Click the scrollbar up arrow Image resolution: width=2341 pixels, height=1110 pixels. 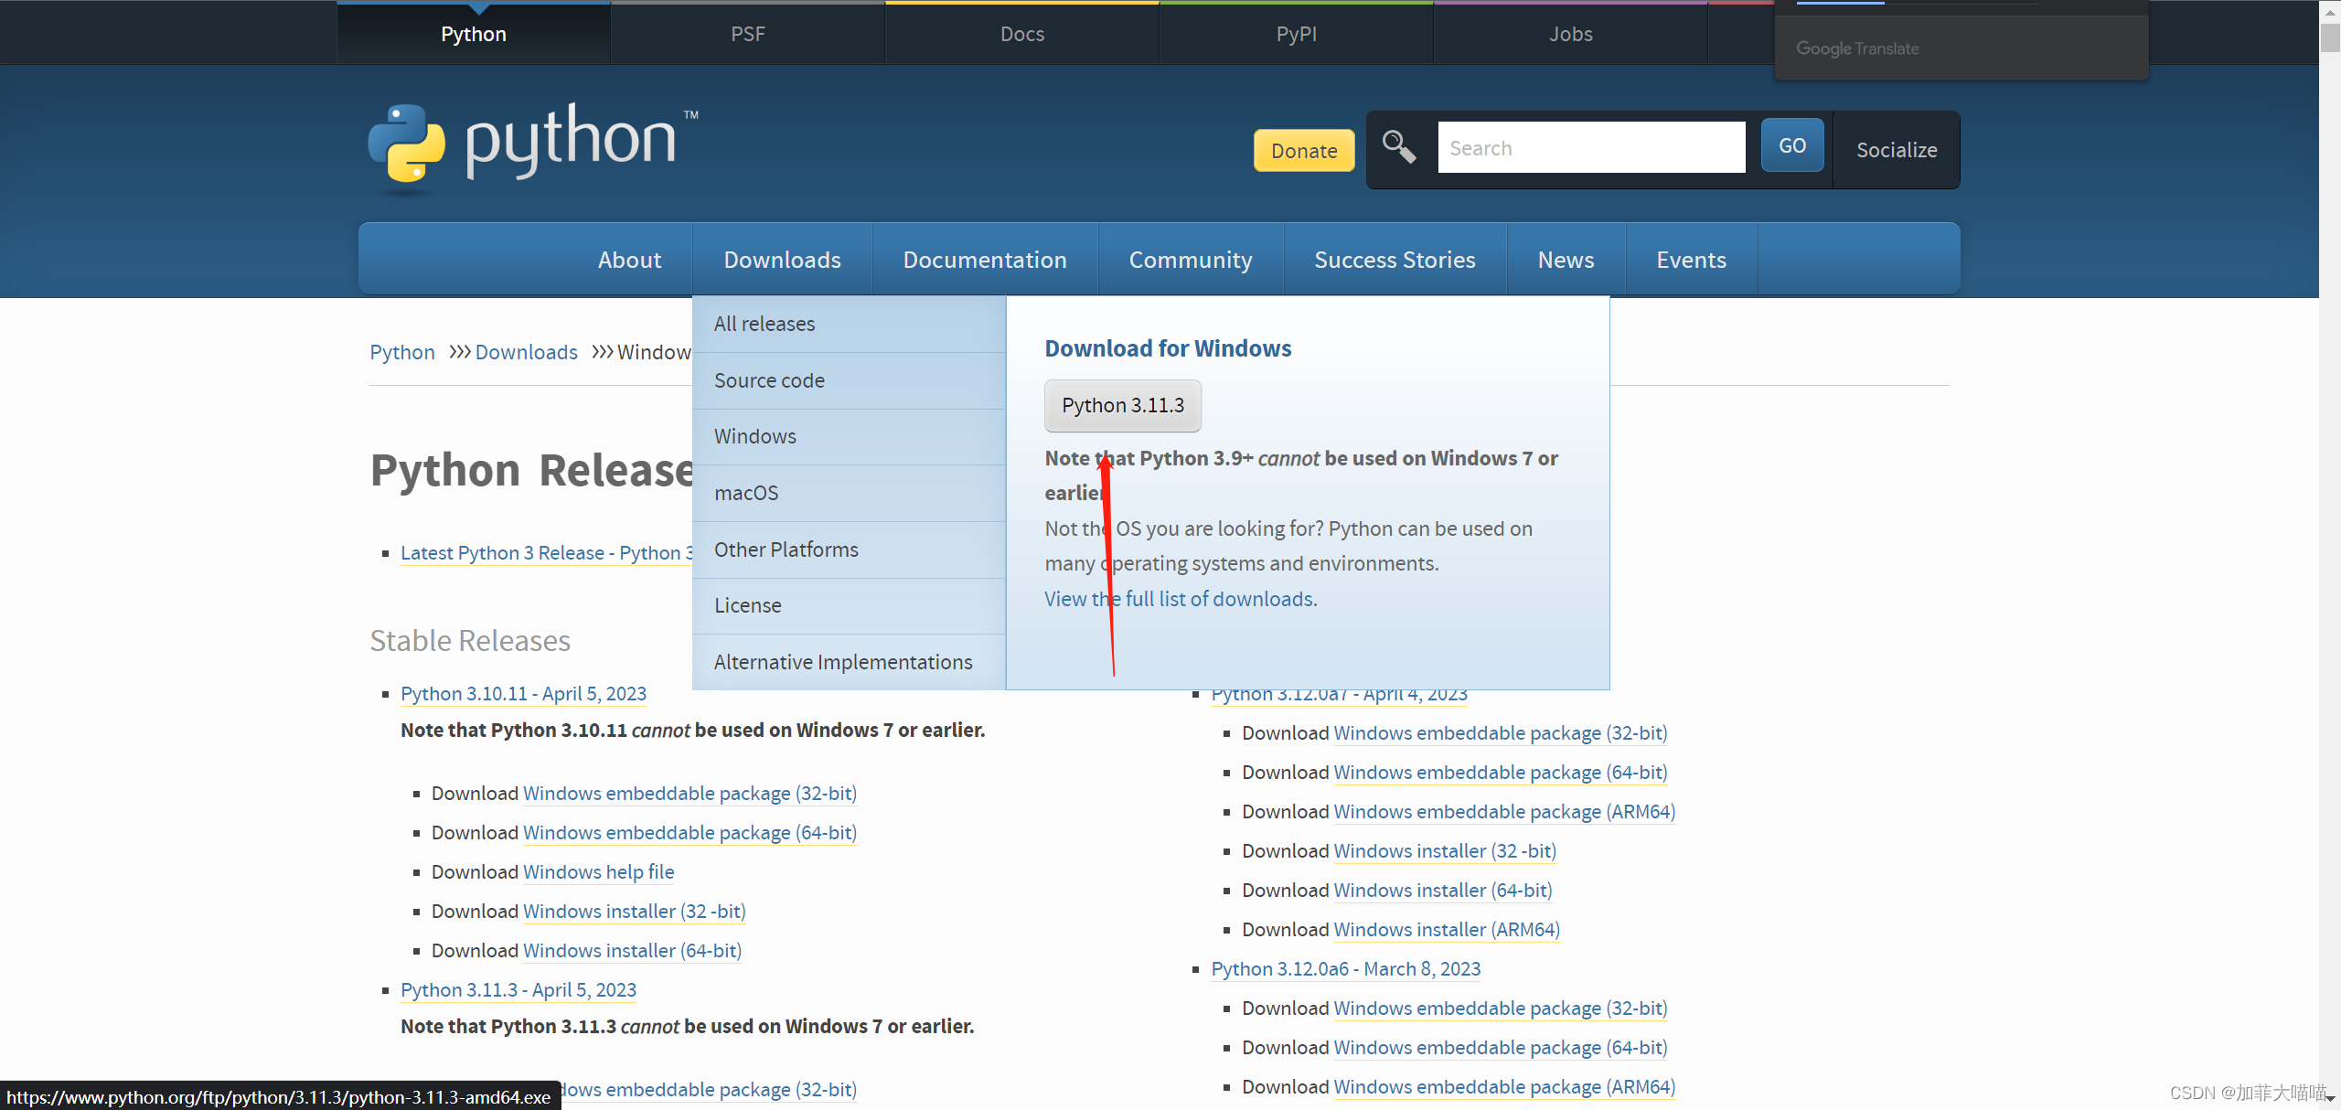pos(2330,12)
